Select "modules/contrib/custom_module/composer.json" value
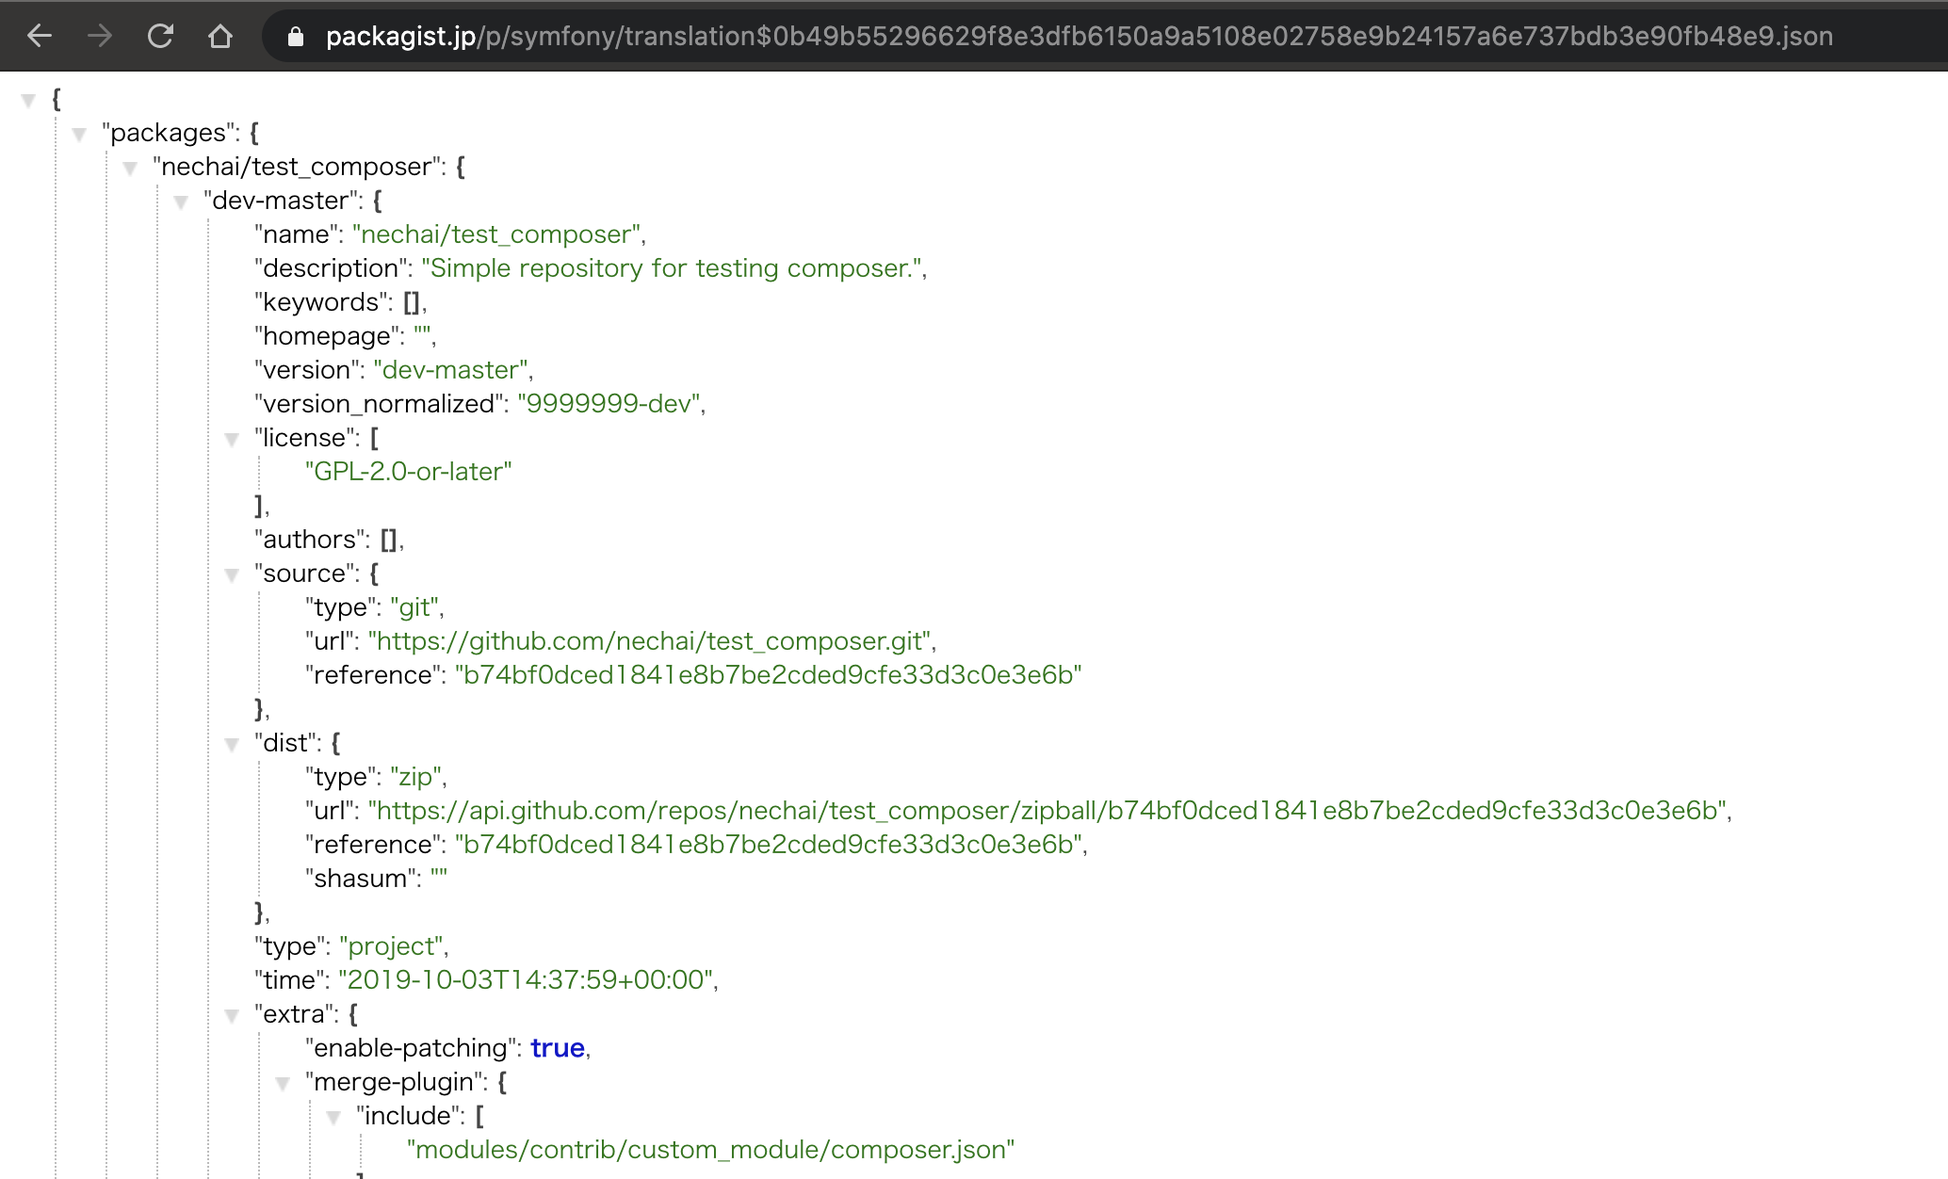This screenshot has width=1948, height=1179. (710, 1150)
